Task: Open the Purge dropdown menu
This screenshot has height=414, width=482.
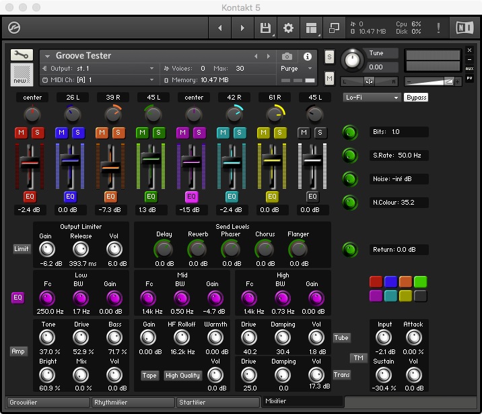Action: 296,69
